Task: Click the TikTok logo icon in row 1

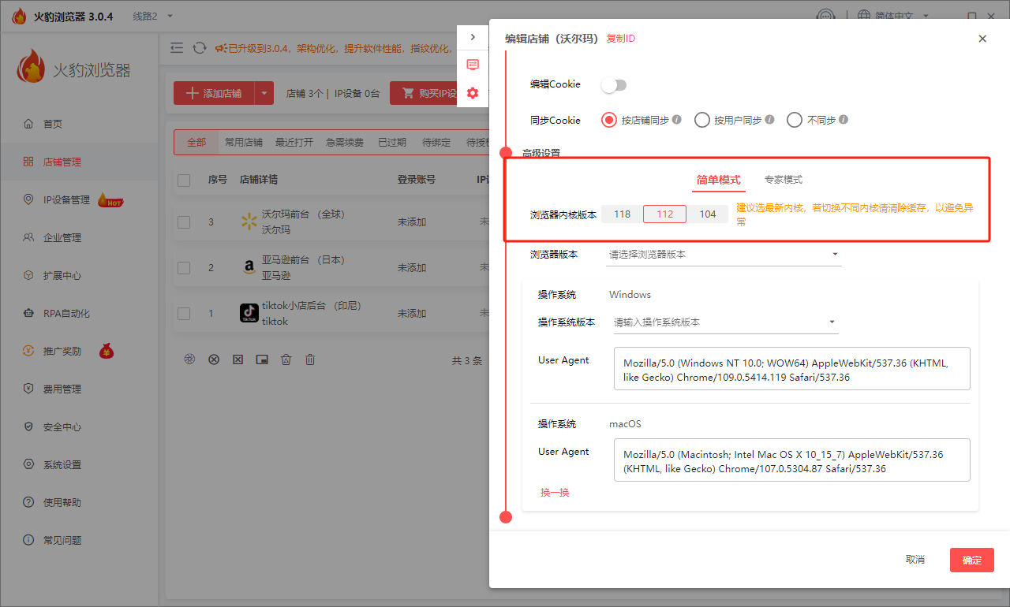Action: [249, 314]
